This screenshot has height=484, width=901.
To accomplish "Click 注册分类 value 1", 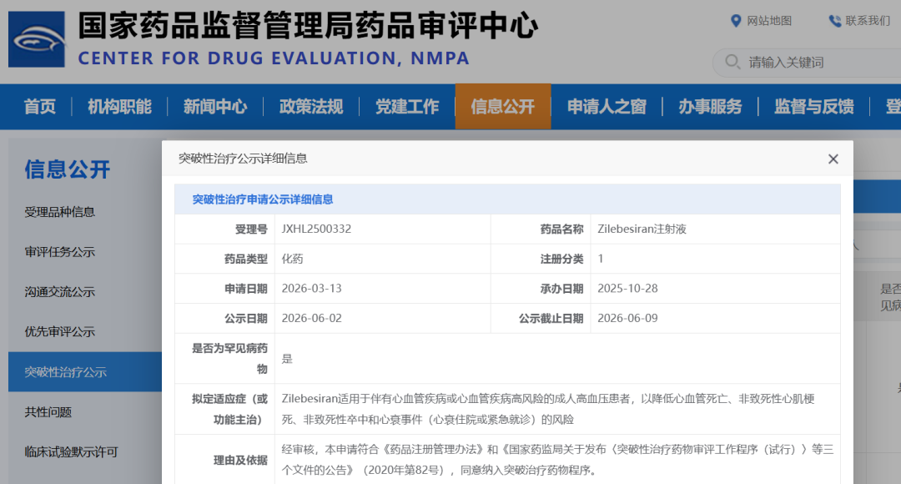I will [601, 259].
